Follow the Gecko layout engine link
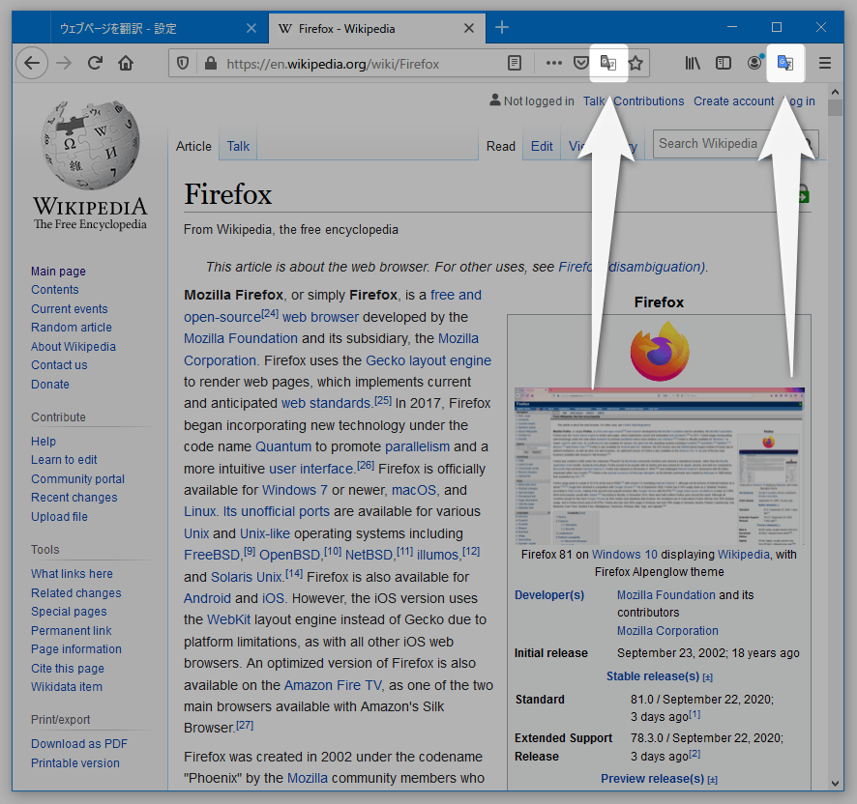This screenshot has height=804, width=857. (428, 360)
